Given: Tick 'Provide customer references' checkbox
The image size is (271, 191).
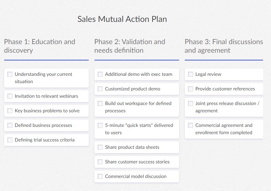Looking at the screenshot, I should point(190,89).
